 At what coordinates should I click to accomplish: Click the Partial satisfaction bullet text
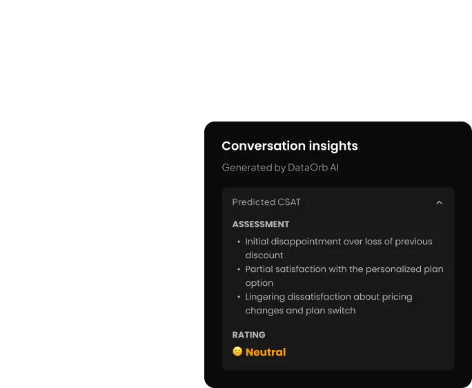tap(344, 276)
